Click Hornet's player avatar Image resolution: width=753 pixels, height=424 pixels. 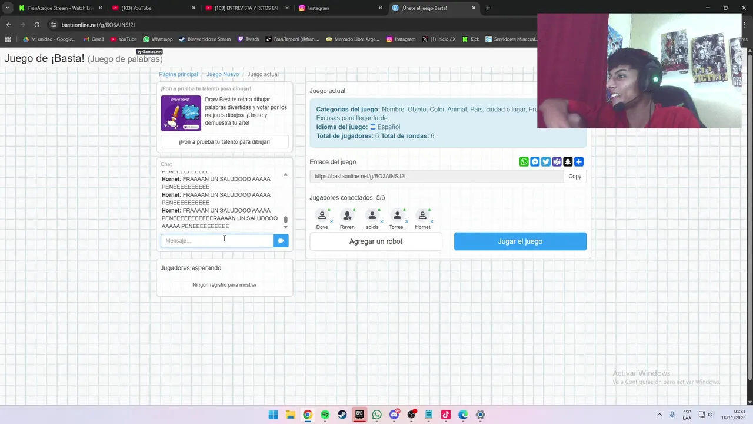coord(422,216)
